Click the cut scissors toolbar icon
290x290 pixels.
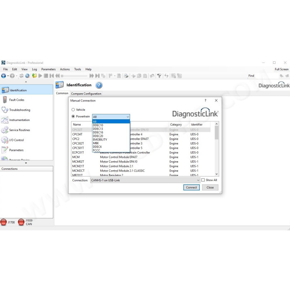(x=133, y=76)
